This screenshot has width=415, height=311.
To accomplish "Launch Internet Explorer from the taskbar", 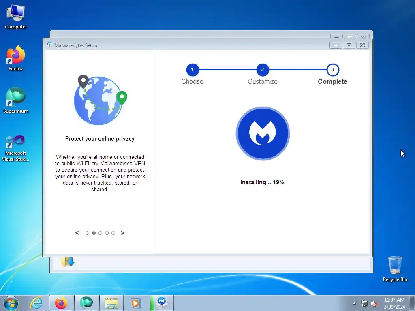I will [36, 303].
